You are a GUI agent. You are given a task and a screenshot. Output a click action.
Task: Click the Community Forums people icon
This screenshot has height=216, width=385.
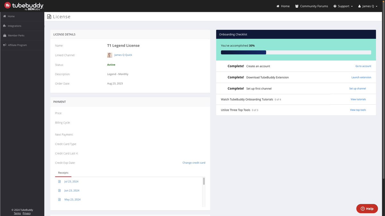[x=297, y=6]
